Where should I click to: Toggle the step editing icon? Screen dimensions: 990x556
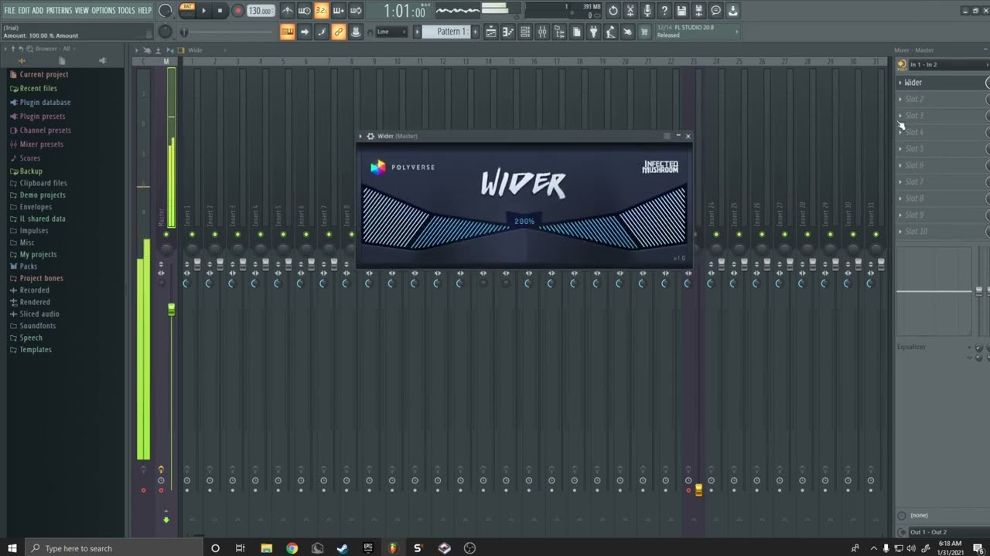point(322,32)
